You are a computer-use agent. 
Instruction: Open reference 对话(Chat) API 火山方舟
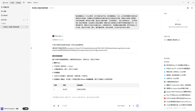[x=177, y=68]
